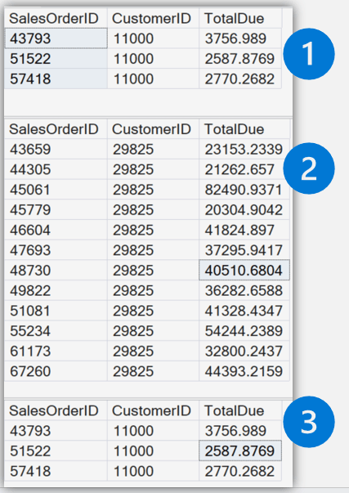Click SalesOrderID header above the 43659 row
The width and height of the screenshot is (349, 493).
(56, 129)
